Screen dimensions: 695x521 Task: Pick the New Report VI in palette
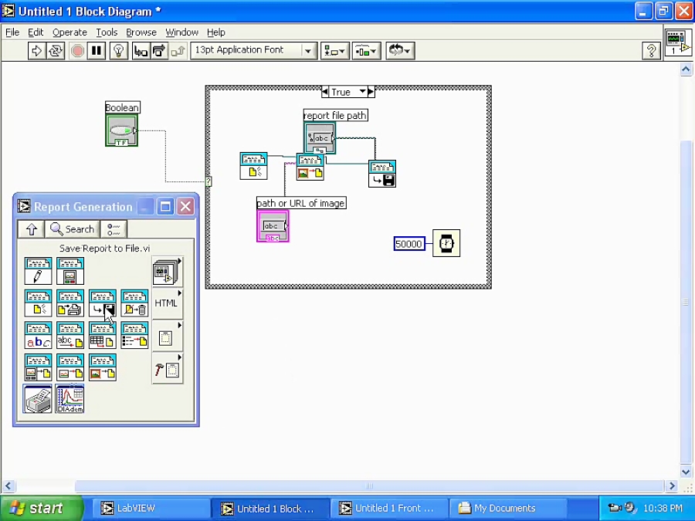click(38, 303)
